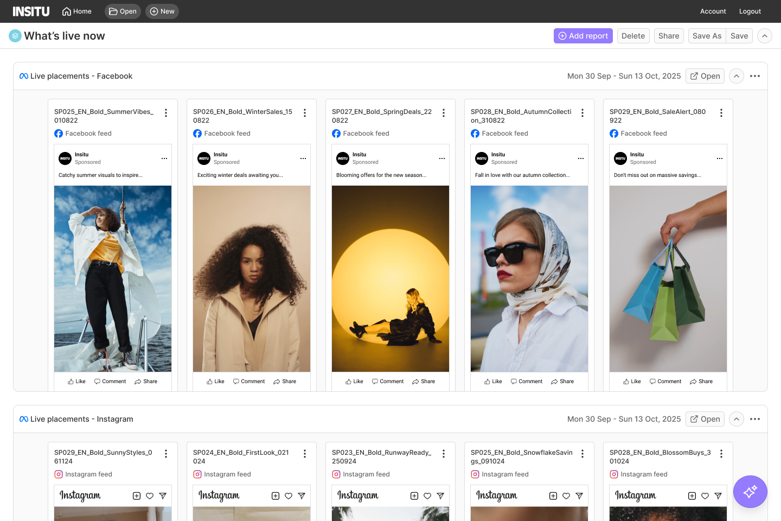The image size is (781, 521).
Task: Collapse the Live placements - Instagram section
Action: (x=737, y=419)
